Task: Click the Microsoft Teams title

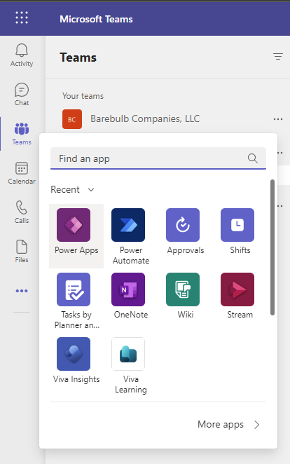Action: click(x=96, y=19)
